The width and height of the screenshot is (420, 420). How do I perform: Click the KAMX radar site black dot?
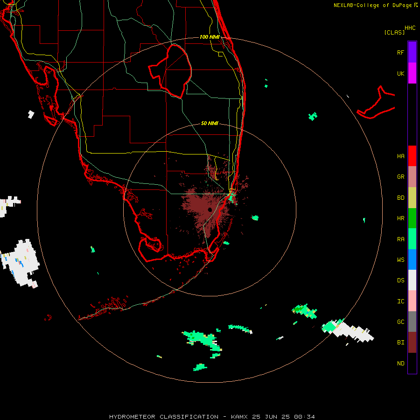pyautogui.click(x=210, y=210)
